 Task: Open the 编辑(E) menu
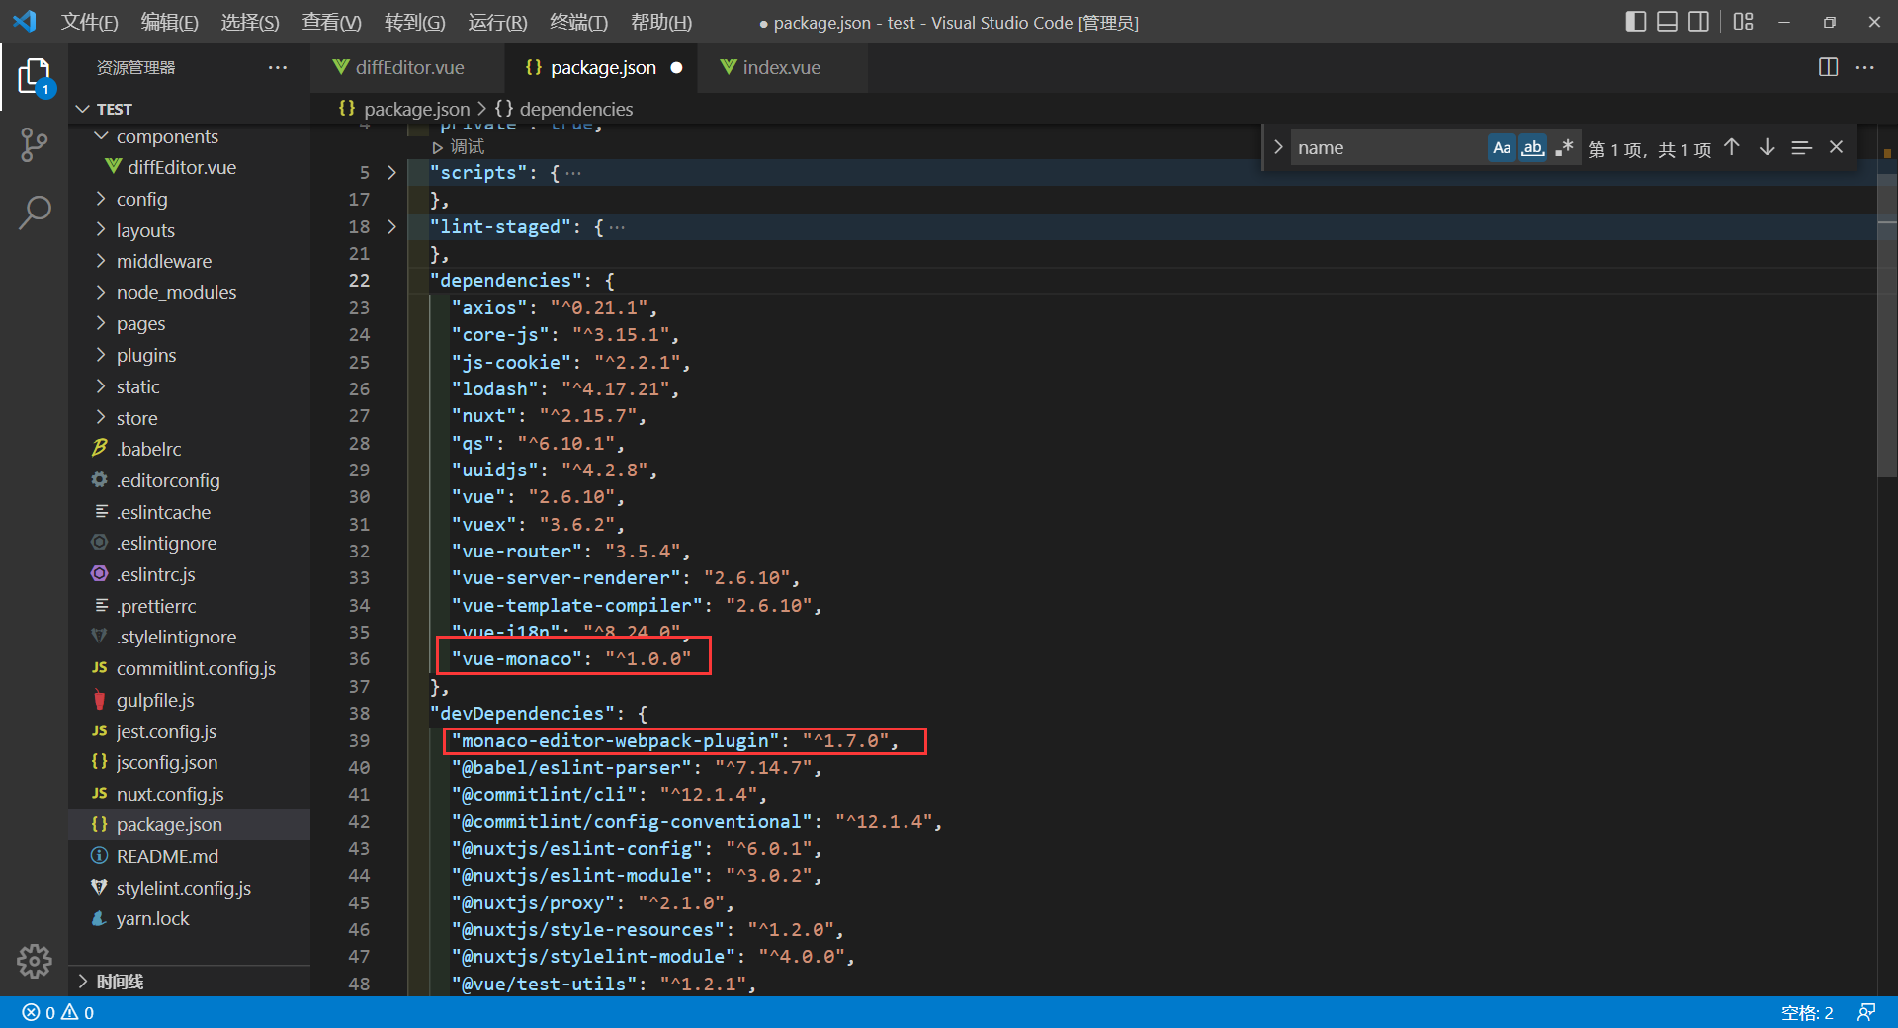(x=169, y=22)
